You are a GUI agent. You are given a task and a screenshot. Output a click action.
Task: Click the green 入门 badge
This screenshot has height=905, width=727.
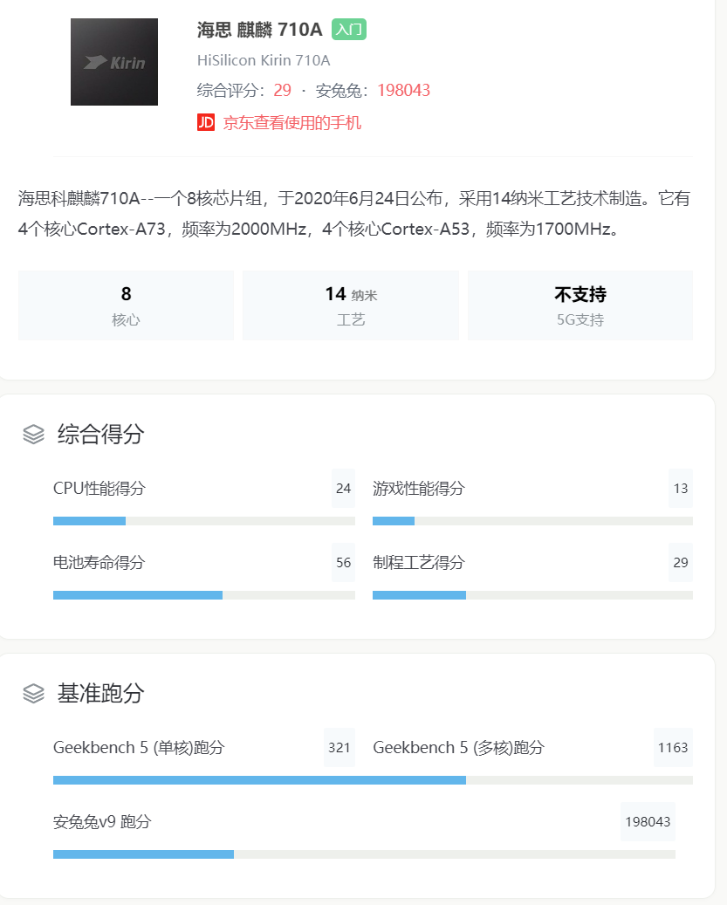[x=349, y=29]
